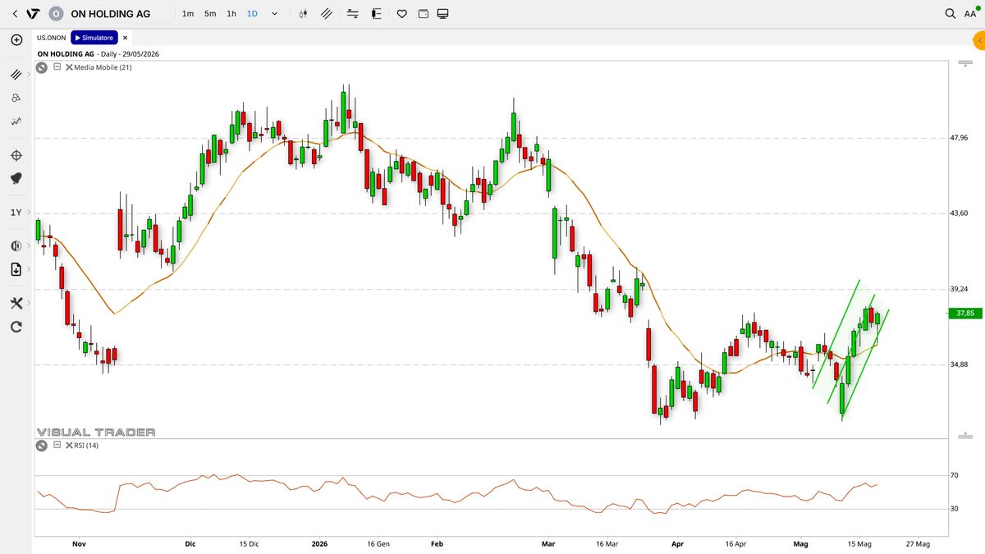Click the chart title date 29/05/2026
The width and height of the screenshot is (985, 554).
point(140,54)
